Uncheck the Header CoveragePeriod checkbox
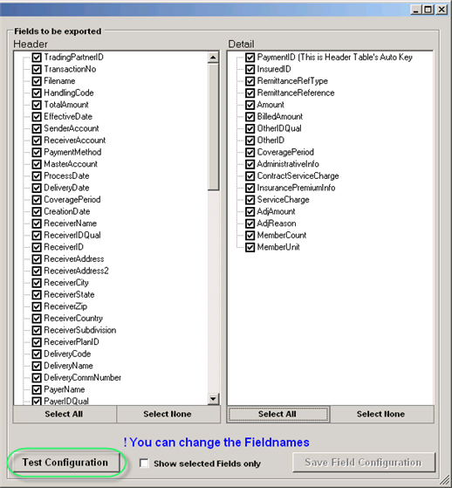Screen dimensions: 452x488 tap(37, 200)
